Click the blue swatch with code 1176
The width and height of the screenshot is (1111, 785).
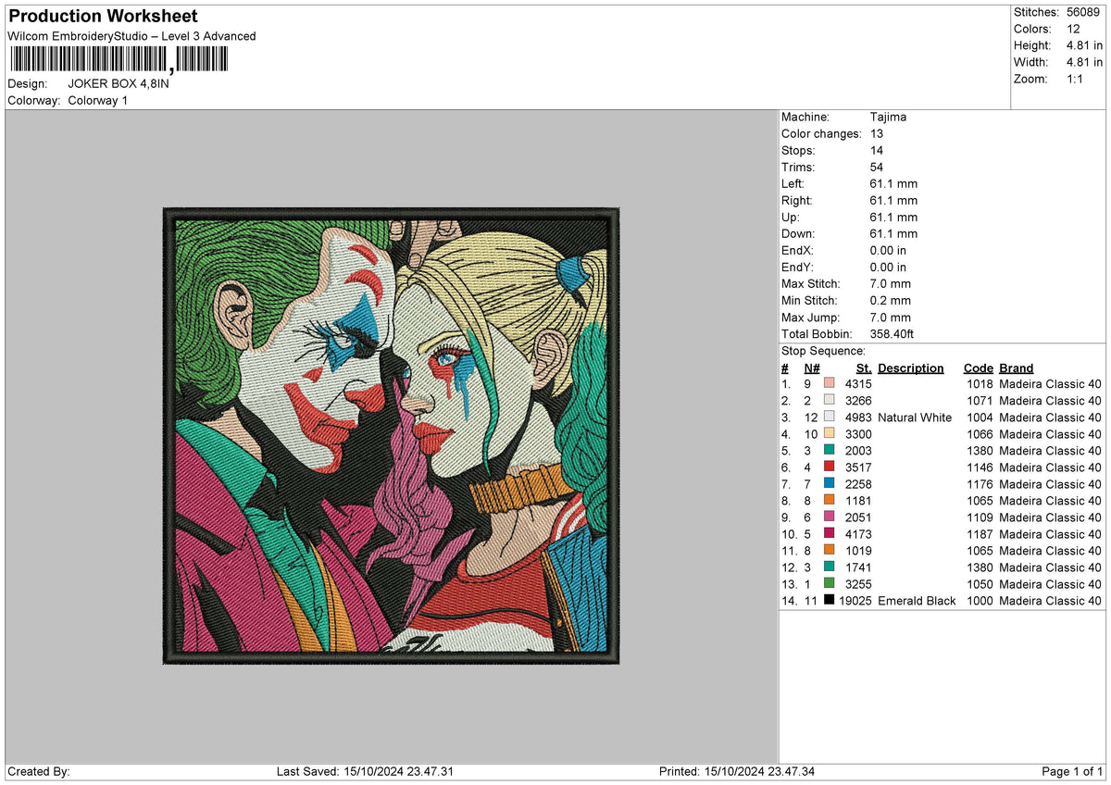[829, 484]
